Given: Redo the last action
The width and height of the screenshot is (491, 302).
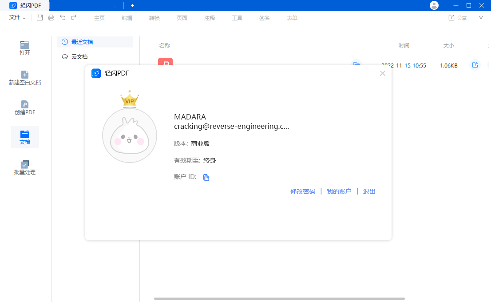Looking at the screenshot, I should tap(74, 17).
